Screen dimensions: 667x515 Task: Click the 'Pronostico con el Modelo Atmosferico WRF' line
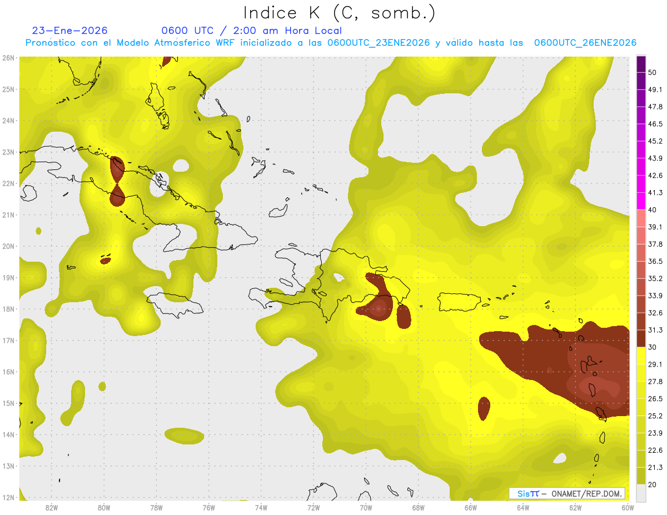pos(331,43)
